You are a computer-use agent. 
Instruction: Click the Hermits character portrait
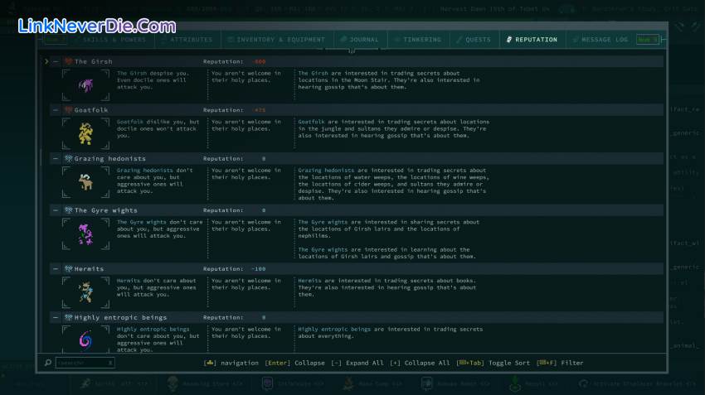pyautogui.click(x=85, y=289)
